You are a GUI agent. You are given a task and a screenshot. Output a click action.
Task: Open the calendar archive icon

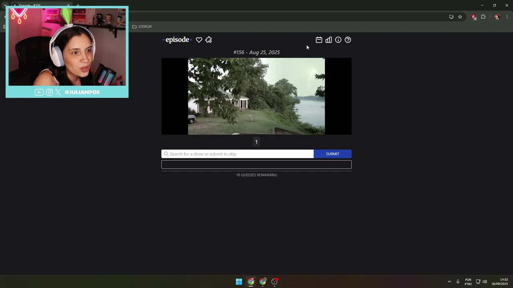tap(319, 40)
